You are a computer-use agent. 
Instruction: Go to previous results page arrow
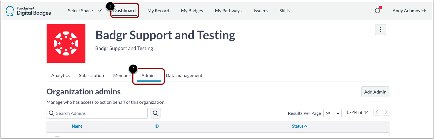click(377, 112)
